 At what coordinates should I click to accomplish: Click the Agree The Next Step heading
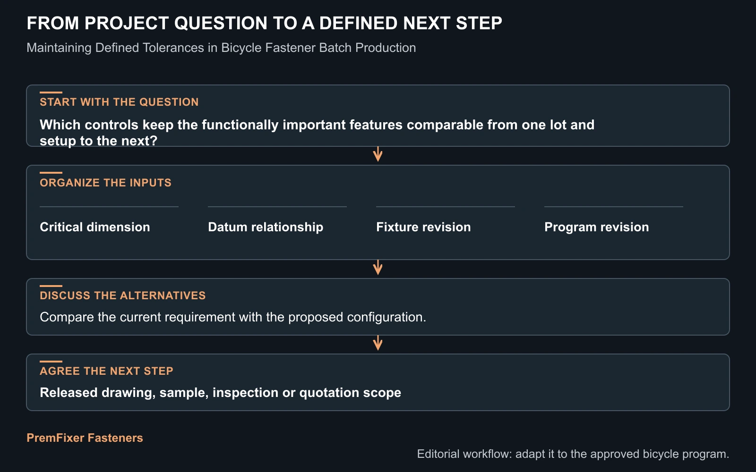coord(106,371)
